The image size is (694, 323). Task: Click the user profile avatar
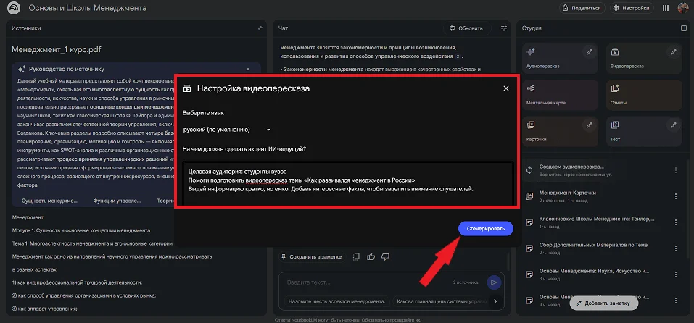(x=683, y=8)
